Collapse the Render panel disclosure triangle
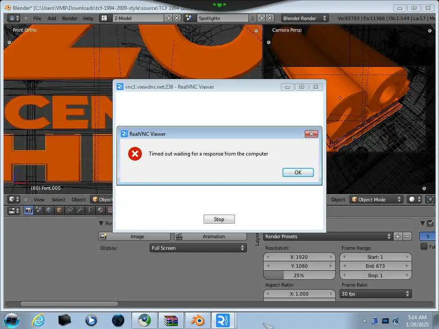The width and height of the screenshot is (439, 329). tap(101, 223)
